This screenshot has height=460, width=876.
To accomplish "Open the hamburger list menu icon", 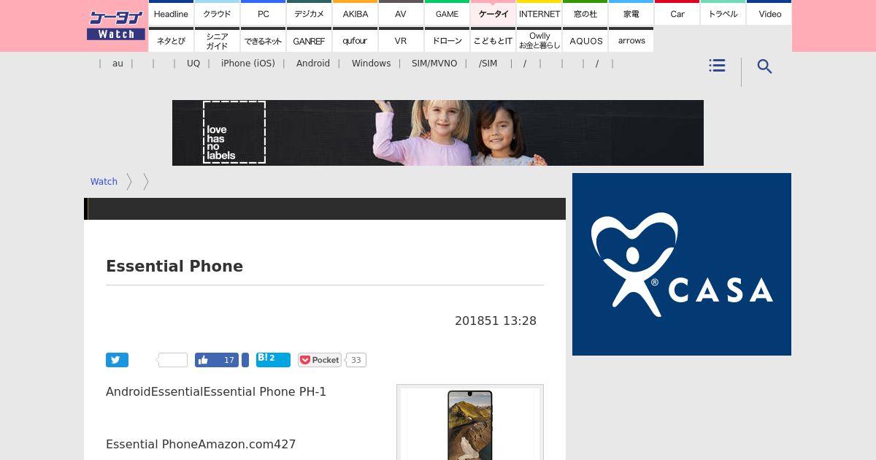I will [717, 66].
